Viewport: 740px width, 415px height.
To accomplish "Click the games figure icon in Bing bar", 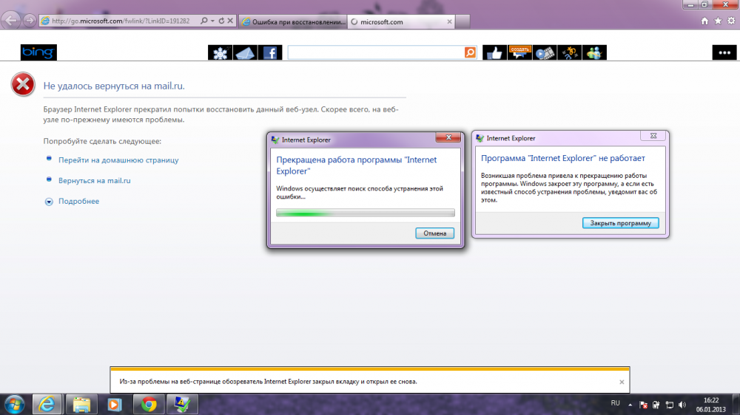I will click(570, 52).
